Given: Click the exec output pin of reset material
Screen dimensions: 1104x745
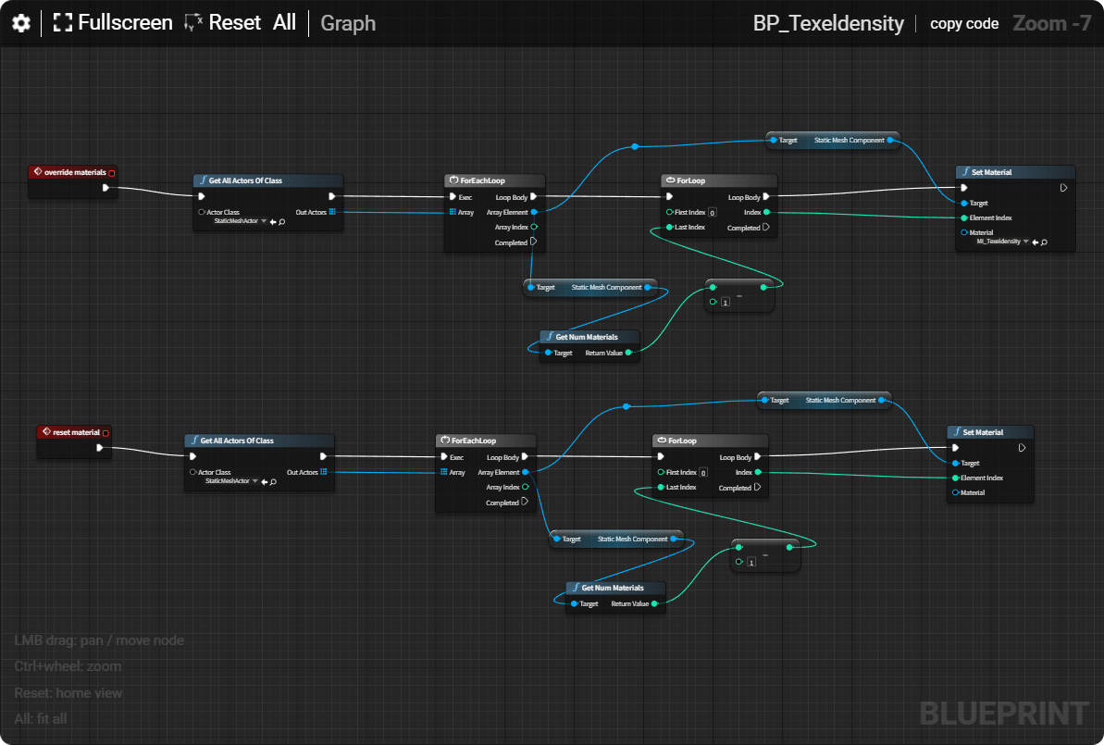Looking at the screenshot, I should tap(99, 448).
